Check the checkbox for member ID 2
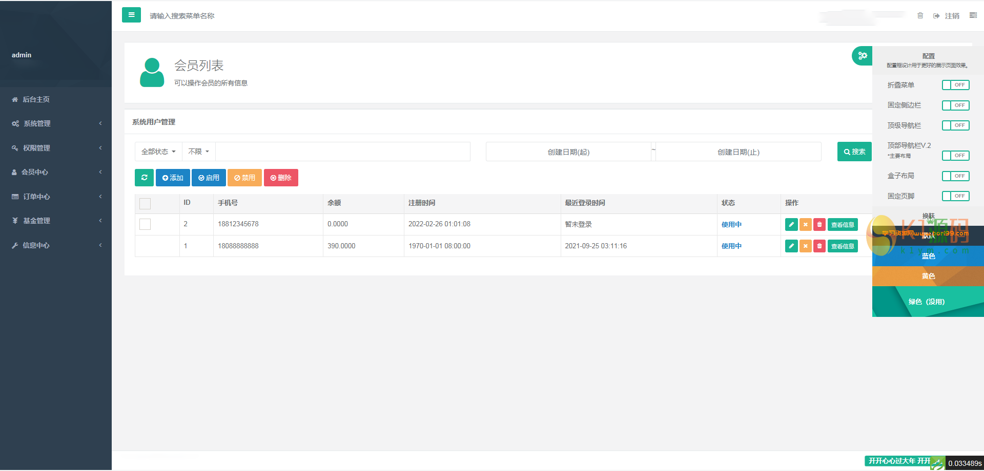 click(x=145, y=224)
